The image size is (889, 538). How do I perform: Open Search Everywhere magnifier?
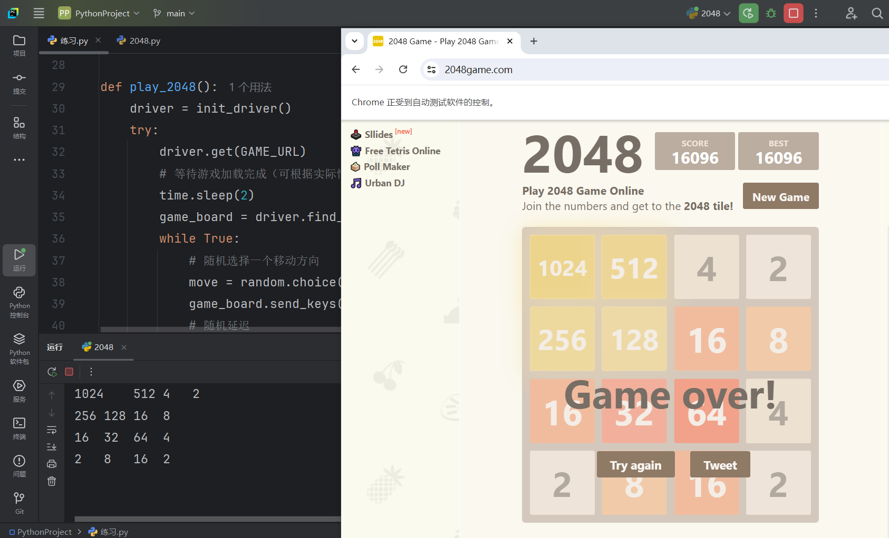click(x=877, y=13)
